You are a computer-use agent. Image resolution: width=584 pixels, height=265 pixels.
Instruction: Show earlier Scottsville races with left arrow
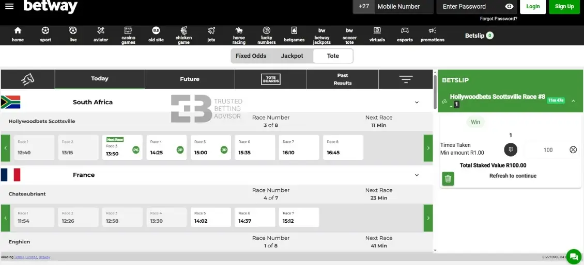tap(6, 148)
